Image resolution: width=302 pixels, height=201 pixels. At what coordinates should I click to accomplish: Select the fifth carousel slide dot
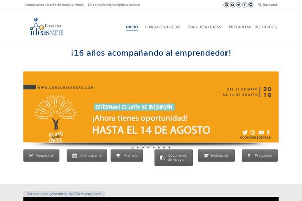[154, 147]
